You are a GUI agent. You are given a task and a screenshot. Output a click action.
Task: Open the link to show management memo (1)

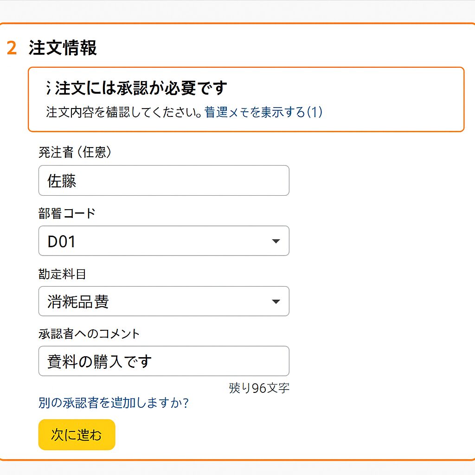pyautogui.click(x=263, y=112)
